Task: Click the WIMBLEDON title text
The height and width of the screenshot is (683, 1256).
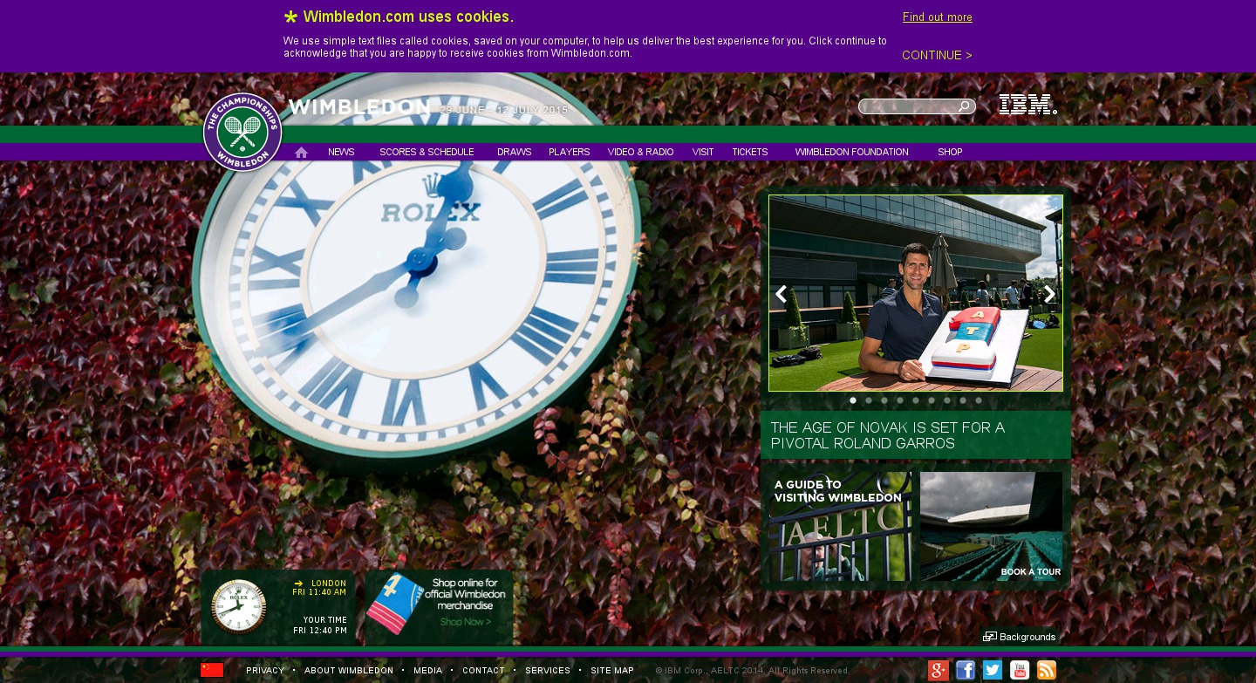Action: 359,107
